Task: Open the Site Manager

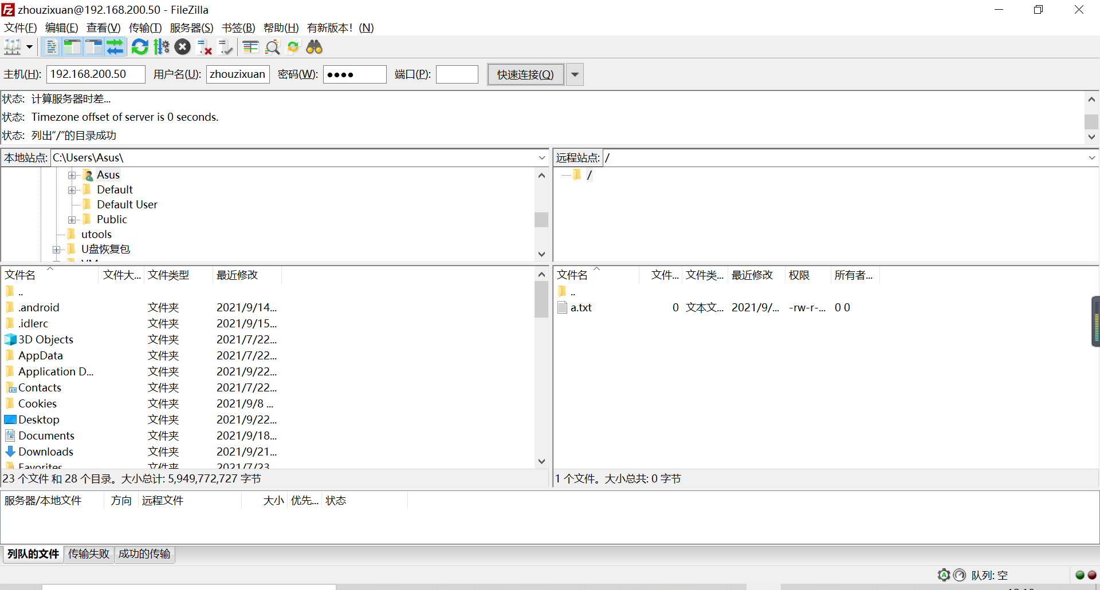Action: (13, 47)
